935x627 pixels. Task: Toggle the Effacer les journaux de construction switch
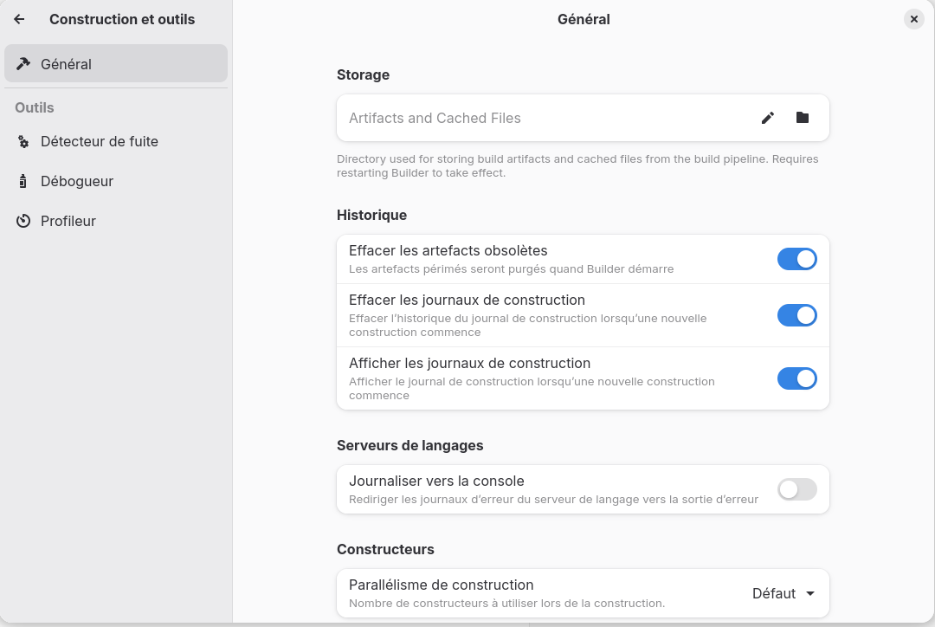pos(796,315)
